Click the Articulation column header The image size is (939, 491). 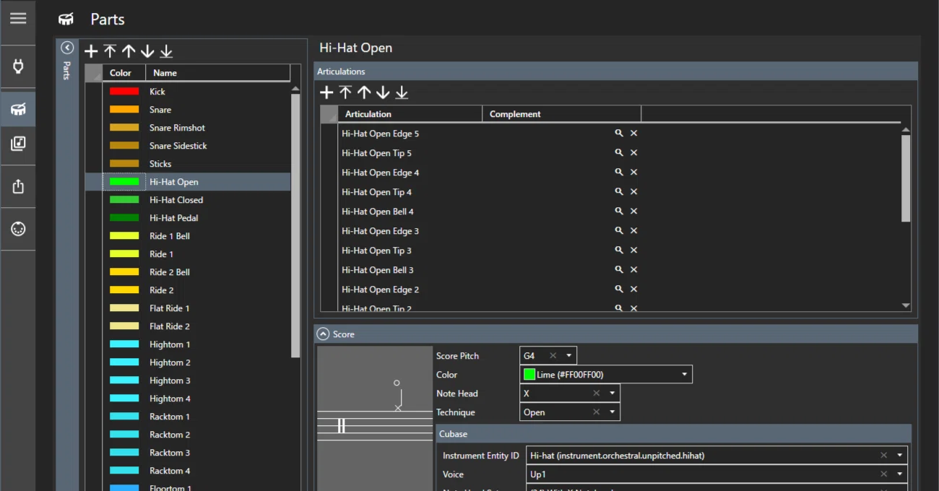pos(410,114)
